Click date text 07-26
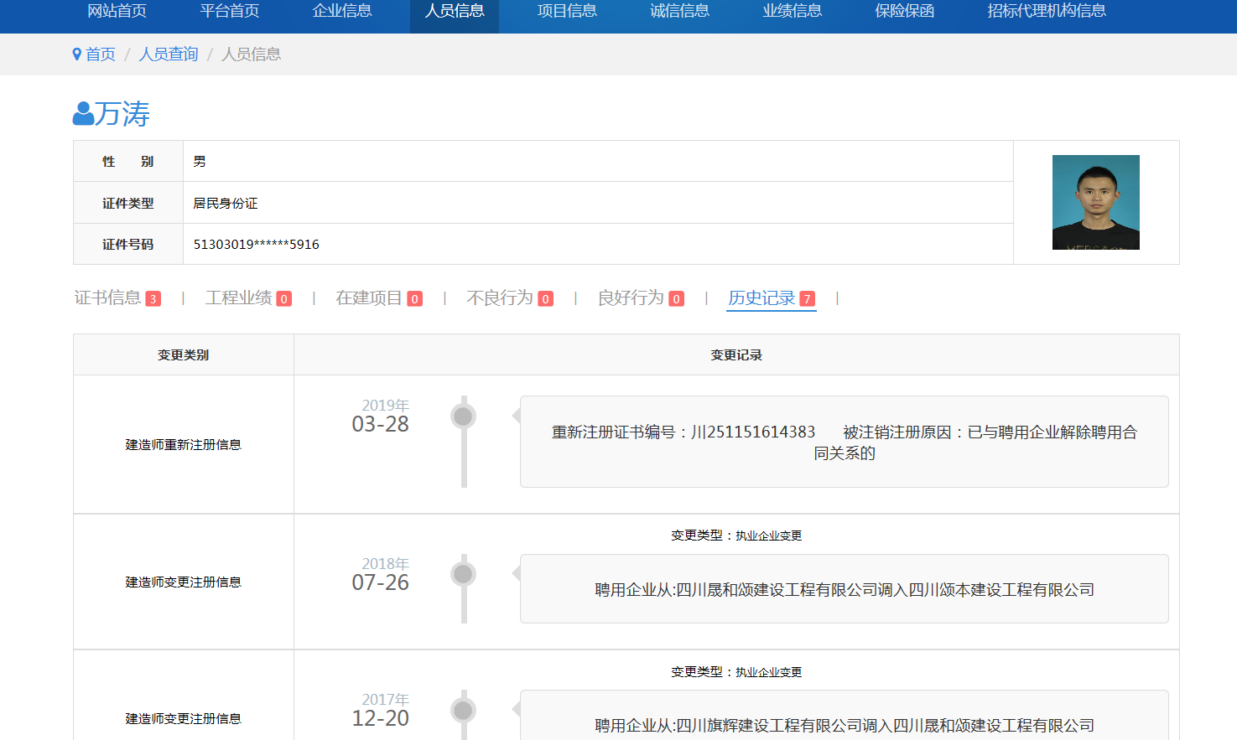 click(x=380, y=582)
